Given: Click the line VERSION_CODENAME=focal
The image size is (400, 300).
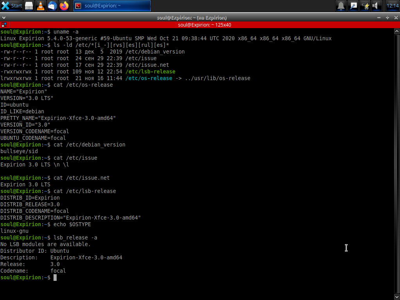Looking at the screenshot, I should coord(35,131).
